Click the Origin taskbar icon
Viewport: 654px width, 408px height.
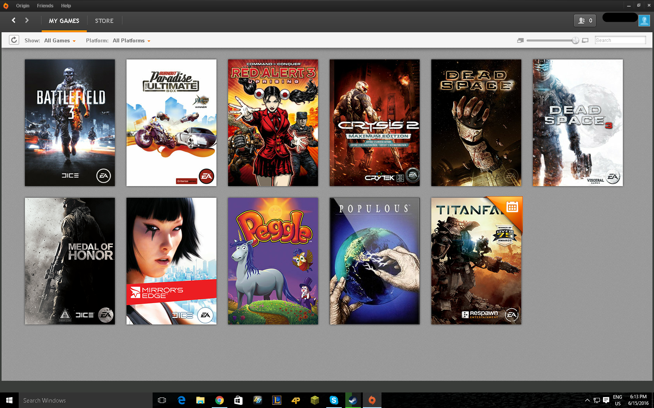tap(372, 400)
